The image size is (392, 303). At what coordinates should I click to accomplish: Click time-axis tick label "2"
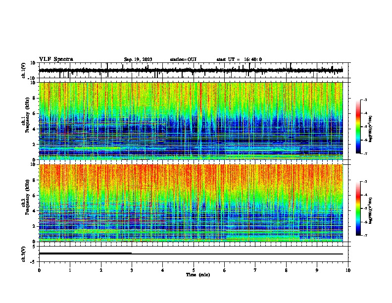(101, 270)
